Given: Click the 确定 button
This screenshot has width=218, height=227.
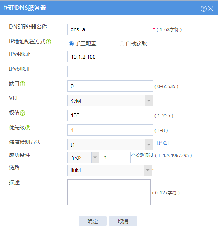Looking at the screenshot, I should [x=92, y=221].
